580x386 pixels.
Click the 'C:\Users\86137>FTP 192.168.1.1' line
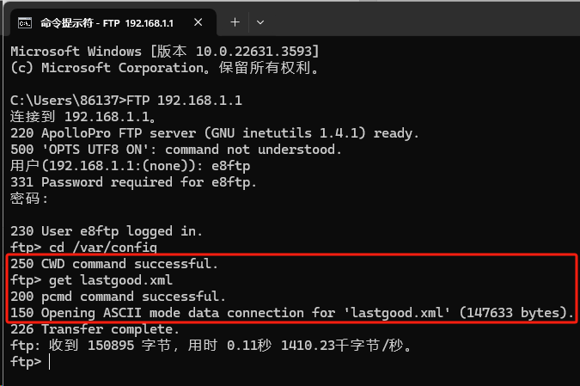pos(125,101)
